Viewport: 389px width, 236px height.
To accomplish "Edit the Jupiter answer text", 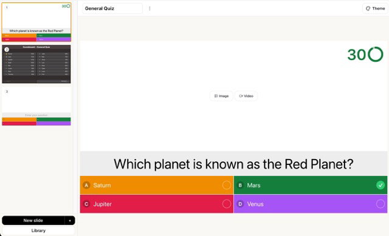I will point(103,204).
